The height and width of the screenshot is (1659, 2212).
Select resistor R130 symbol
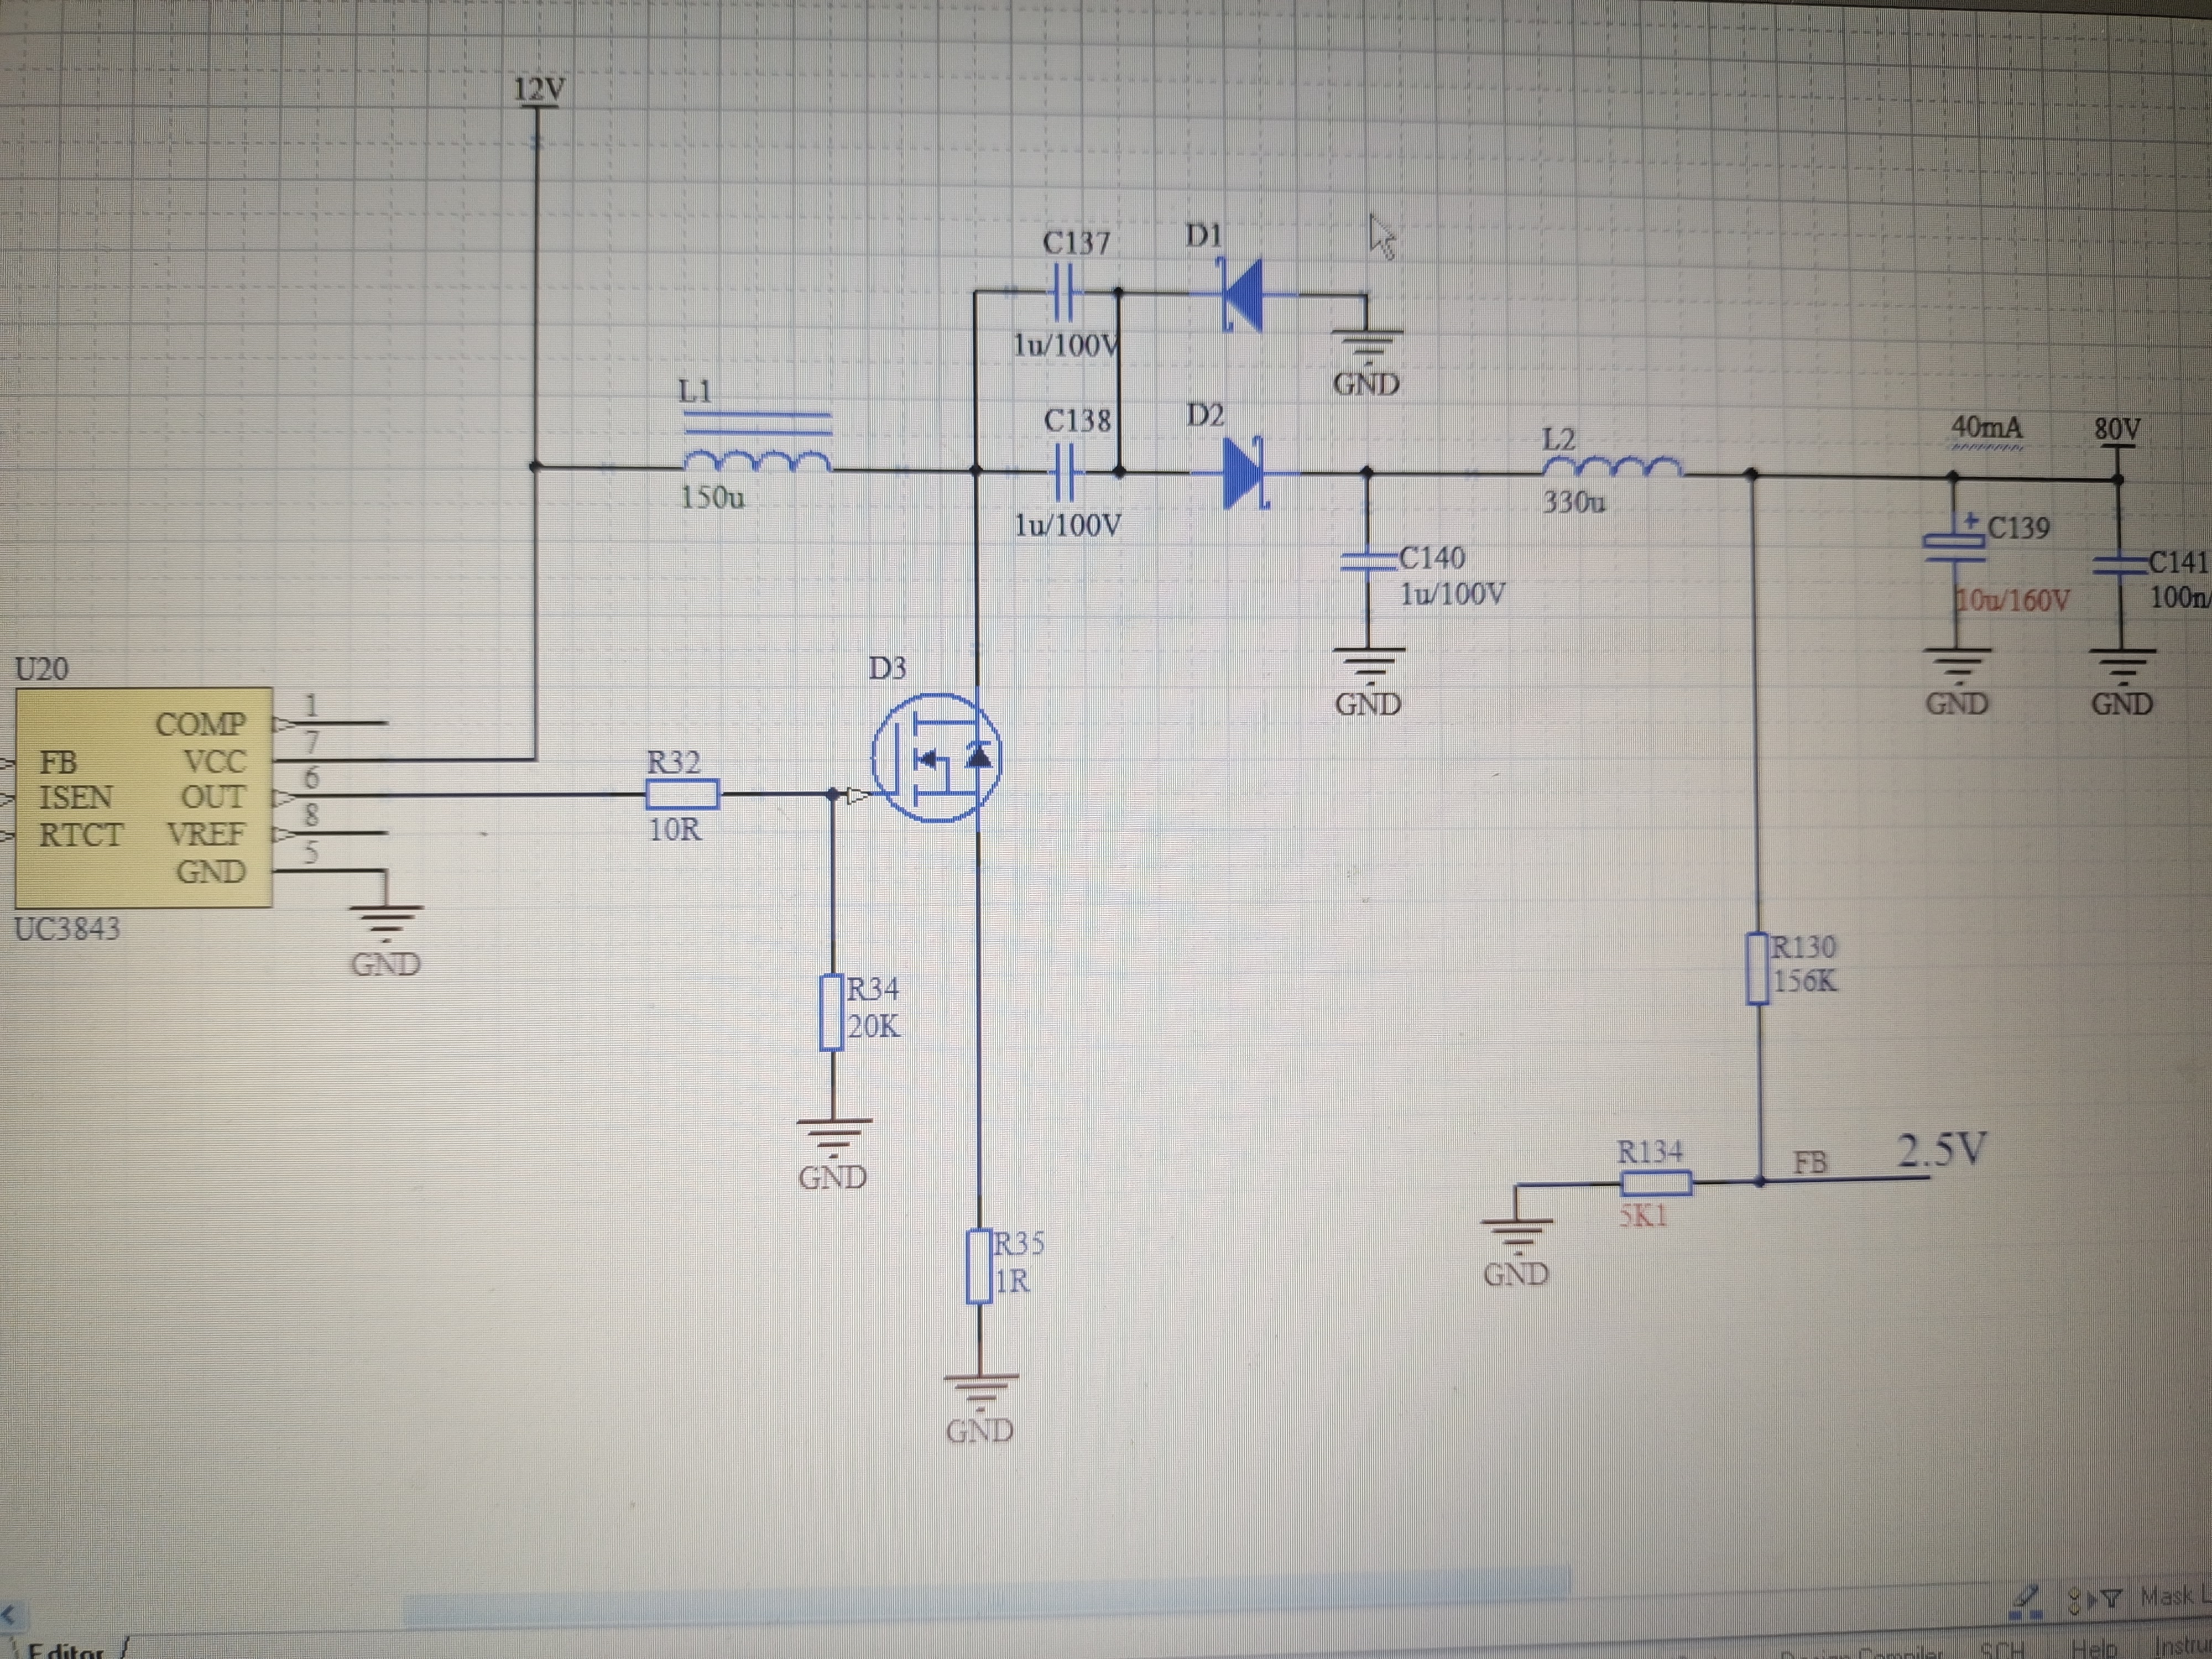coord(1757,968)
